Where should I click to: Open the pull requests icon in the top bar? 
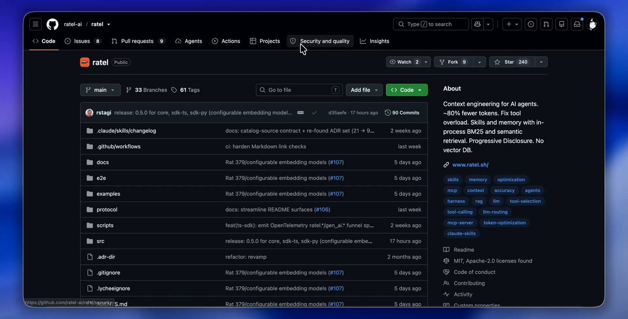tap(546, 24)
